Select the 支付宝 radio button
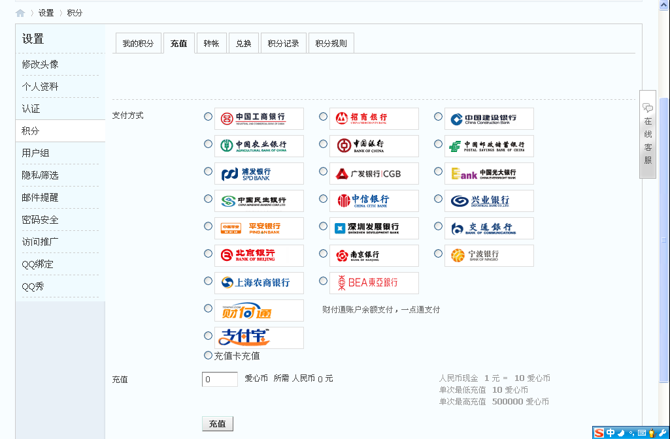This screenshot has width=670, height=439. [x=208, y=335]
